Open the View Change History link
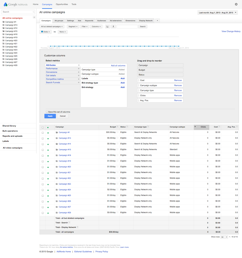 coord(231,31)
